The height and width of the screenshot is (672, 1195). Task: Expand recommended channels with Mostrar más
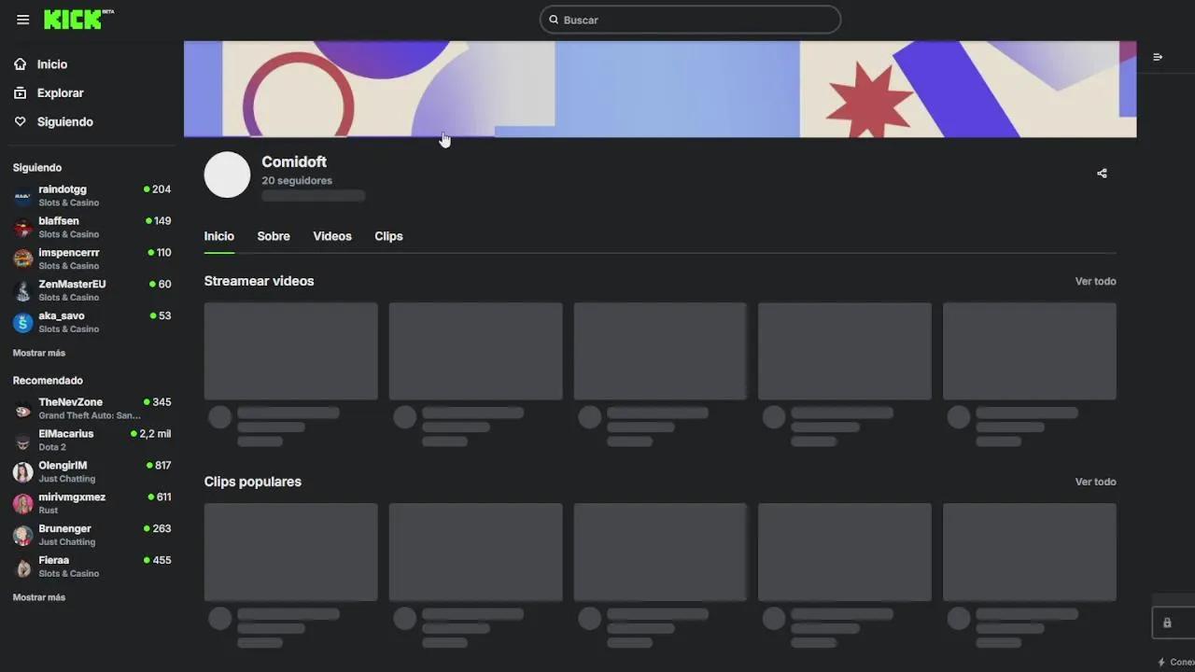[x=39, y=597]
